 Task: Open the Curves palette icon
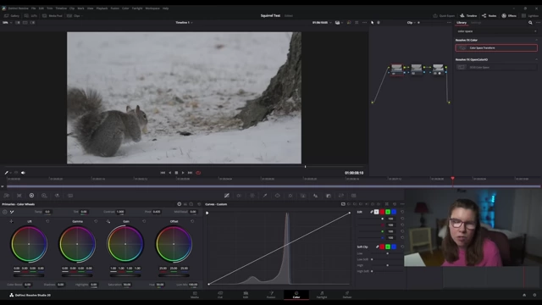pyautogui.click(x=226, y=196)
